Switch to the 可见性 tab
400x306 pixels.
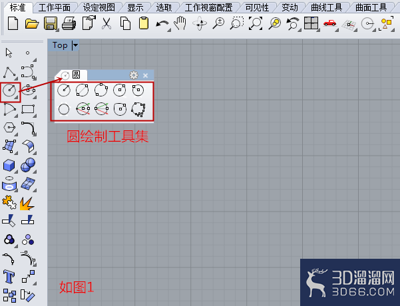257,8
